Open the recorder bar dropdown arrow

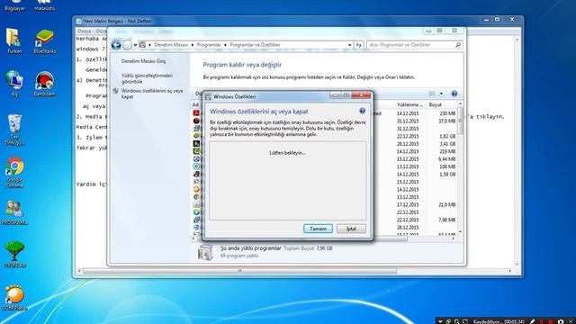[x=440, y=321]
